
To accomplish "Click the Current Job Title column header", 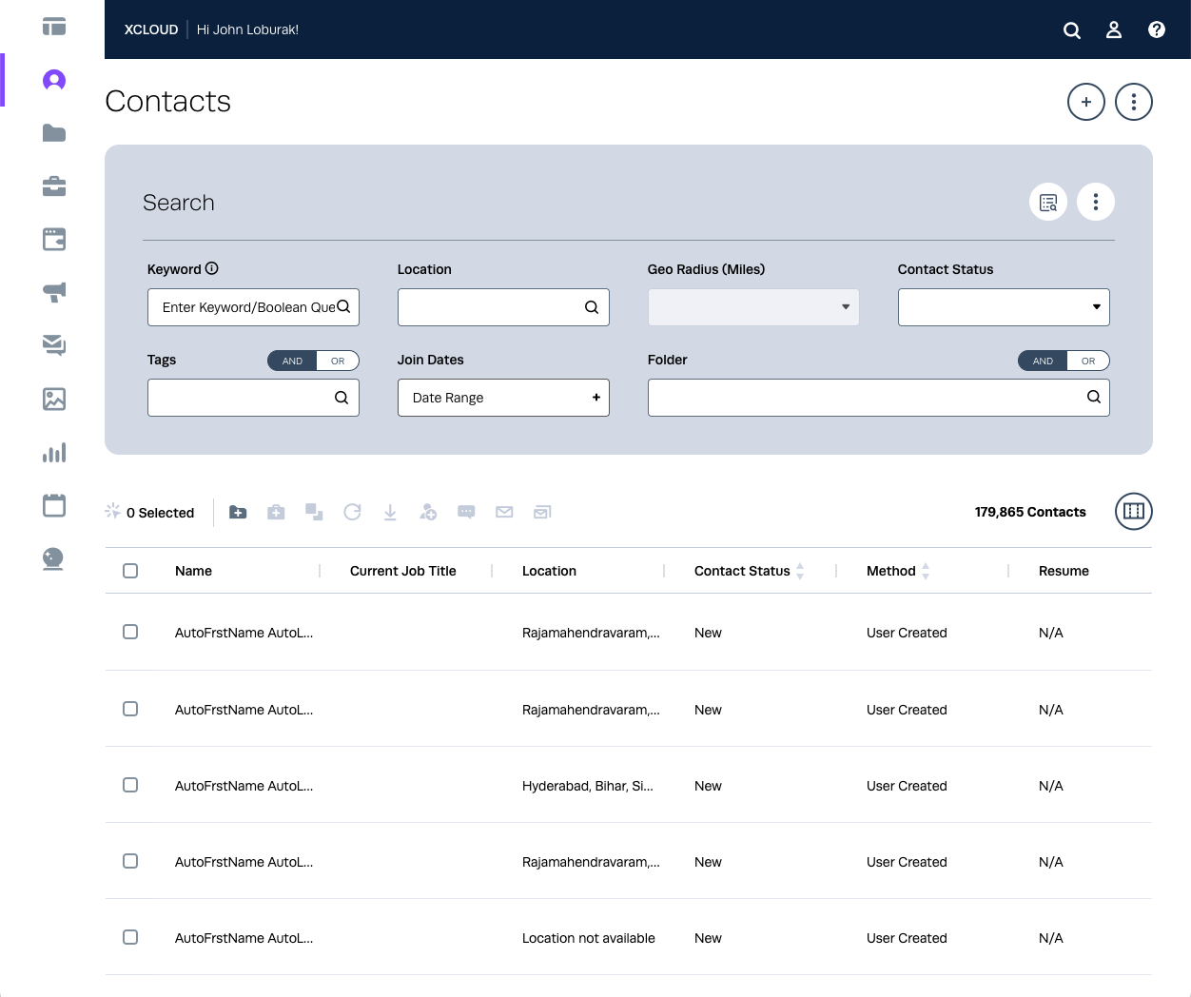I will [x=403, y=571].
